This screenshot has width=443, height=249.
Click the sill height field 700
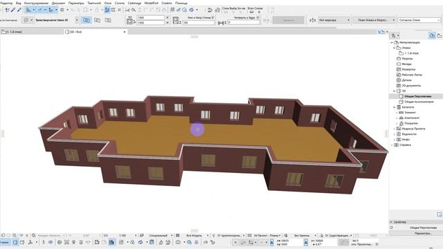(199, 23)
